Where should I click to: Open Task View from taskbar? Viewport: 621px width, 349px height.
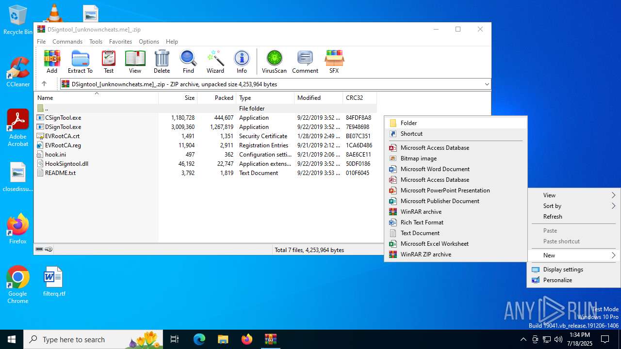pyautogui.click(x=175, y=339)
